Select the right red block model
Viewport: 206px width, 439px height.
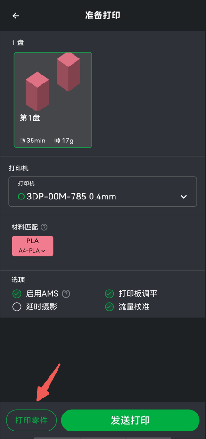point(68,72)
